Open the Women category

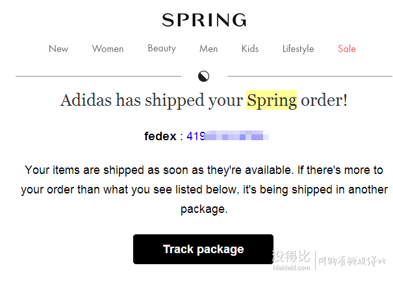click(108, 49)
